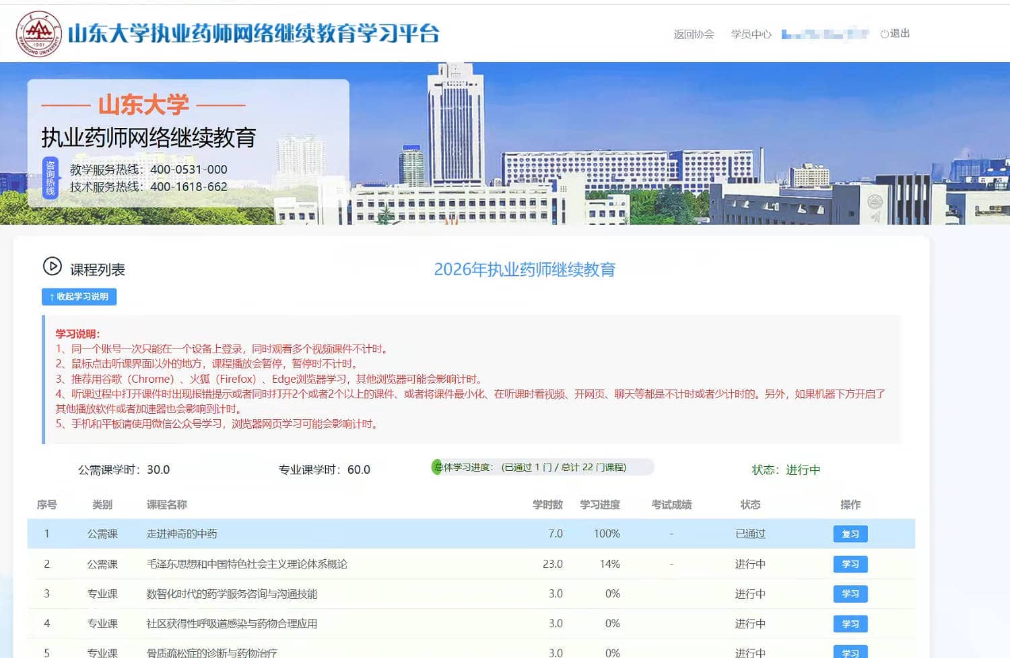Click the 2026年执业药师继续教育 heading
The width and height of the screenshot is (1010, 658).
click(x=525, y=270)
